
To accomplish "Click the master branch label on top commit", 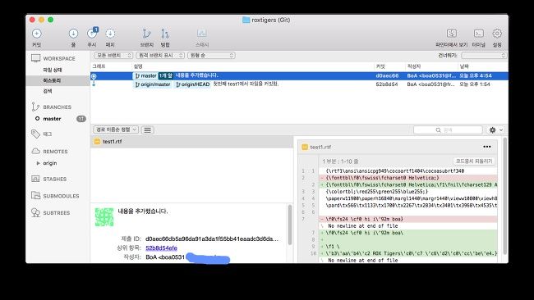I will click(x=145, y=75).
